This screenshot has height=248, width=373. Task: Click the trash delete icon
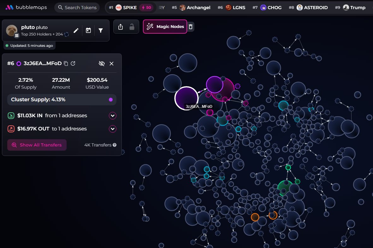click(x=191, y=27)
